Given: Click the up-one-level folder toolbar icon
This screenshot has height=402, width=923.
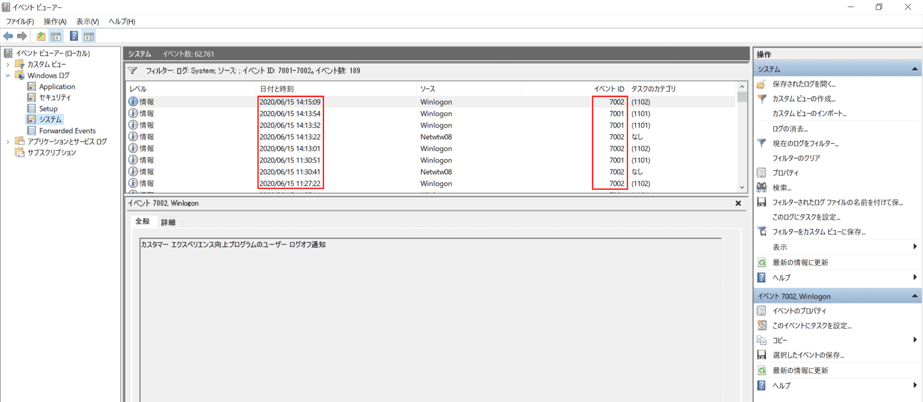Looking at the screenshot, I should pyautogui.click(x=41, y=36).
